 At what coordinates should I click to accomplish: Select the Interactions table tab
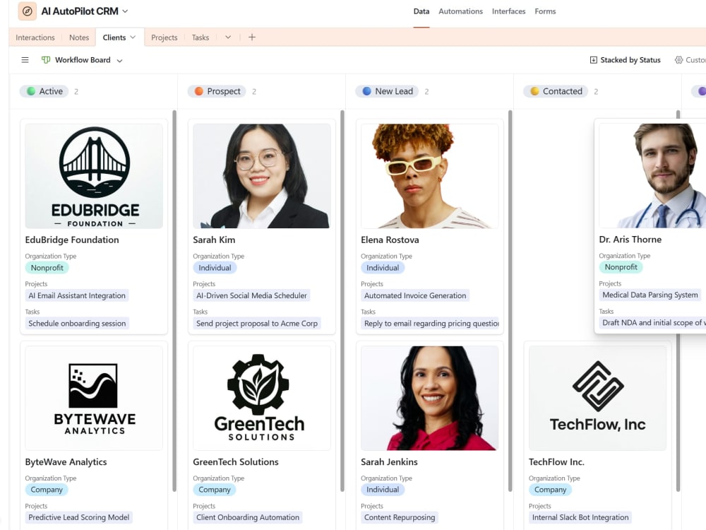tap(35, 37)
